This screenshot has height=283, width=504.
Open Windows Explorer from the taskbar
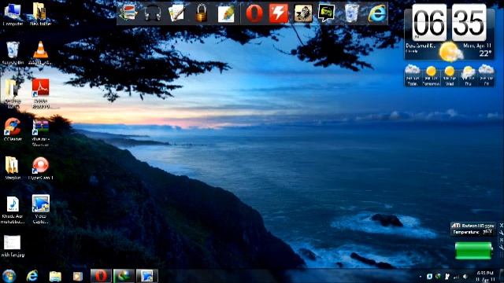coord(55,276)
